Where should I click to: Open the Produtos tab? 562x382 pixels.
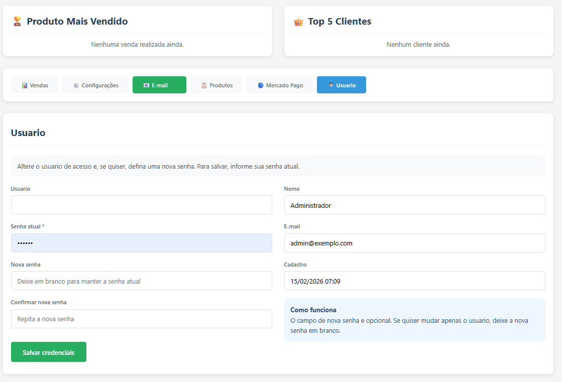click(x=216, y=85)
